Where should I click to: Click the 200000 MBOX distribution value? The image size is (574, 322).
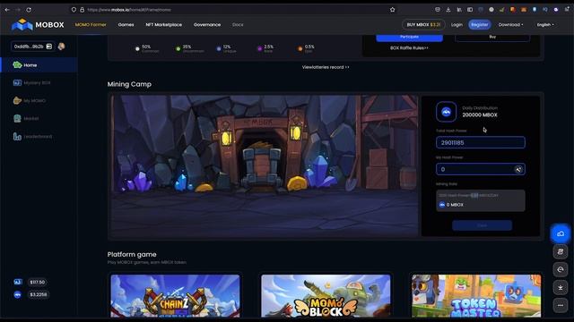(x=480, y=115)
